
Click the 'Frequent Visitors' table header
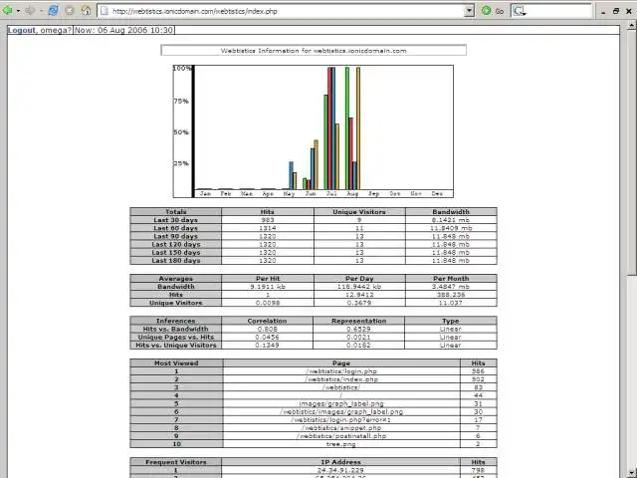[175, 462]
